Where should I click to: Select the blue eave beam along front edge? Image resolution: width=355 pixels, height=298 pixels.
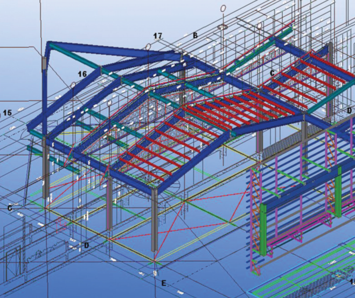(101, 164)
